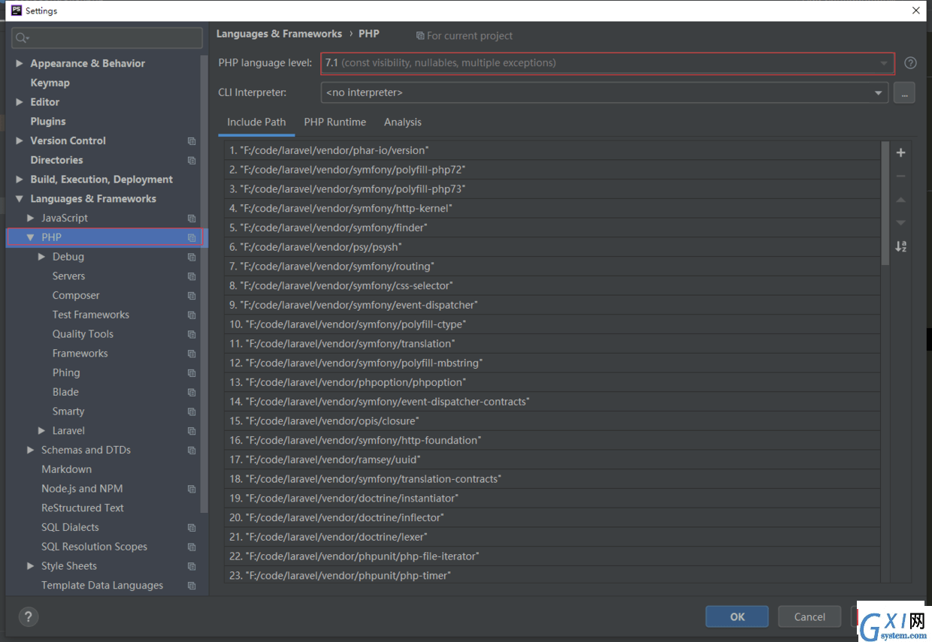Viewport: 932px width, 642px height.
Task: Click the For current project copy icon
Action: tap(420, 36)
